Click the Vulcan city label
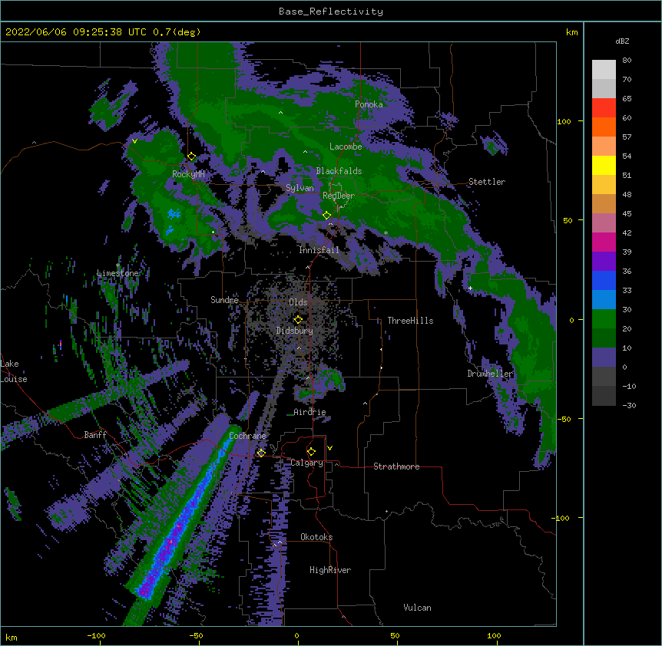This screenshot has height=646, width=662. click(417, 608)
